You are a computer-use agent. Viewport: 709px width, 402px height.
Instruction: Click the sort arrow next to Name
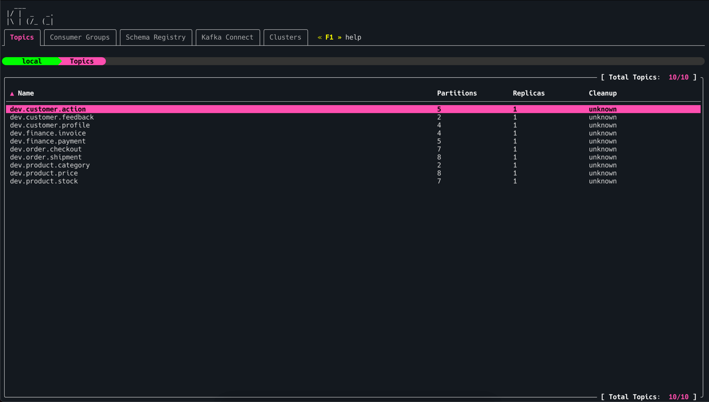tap(12, 94)
